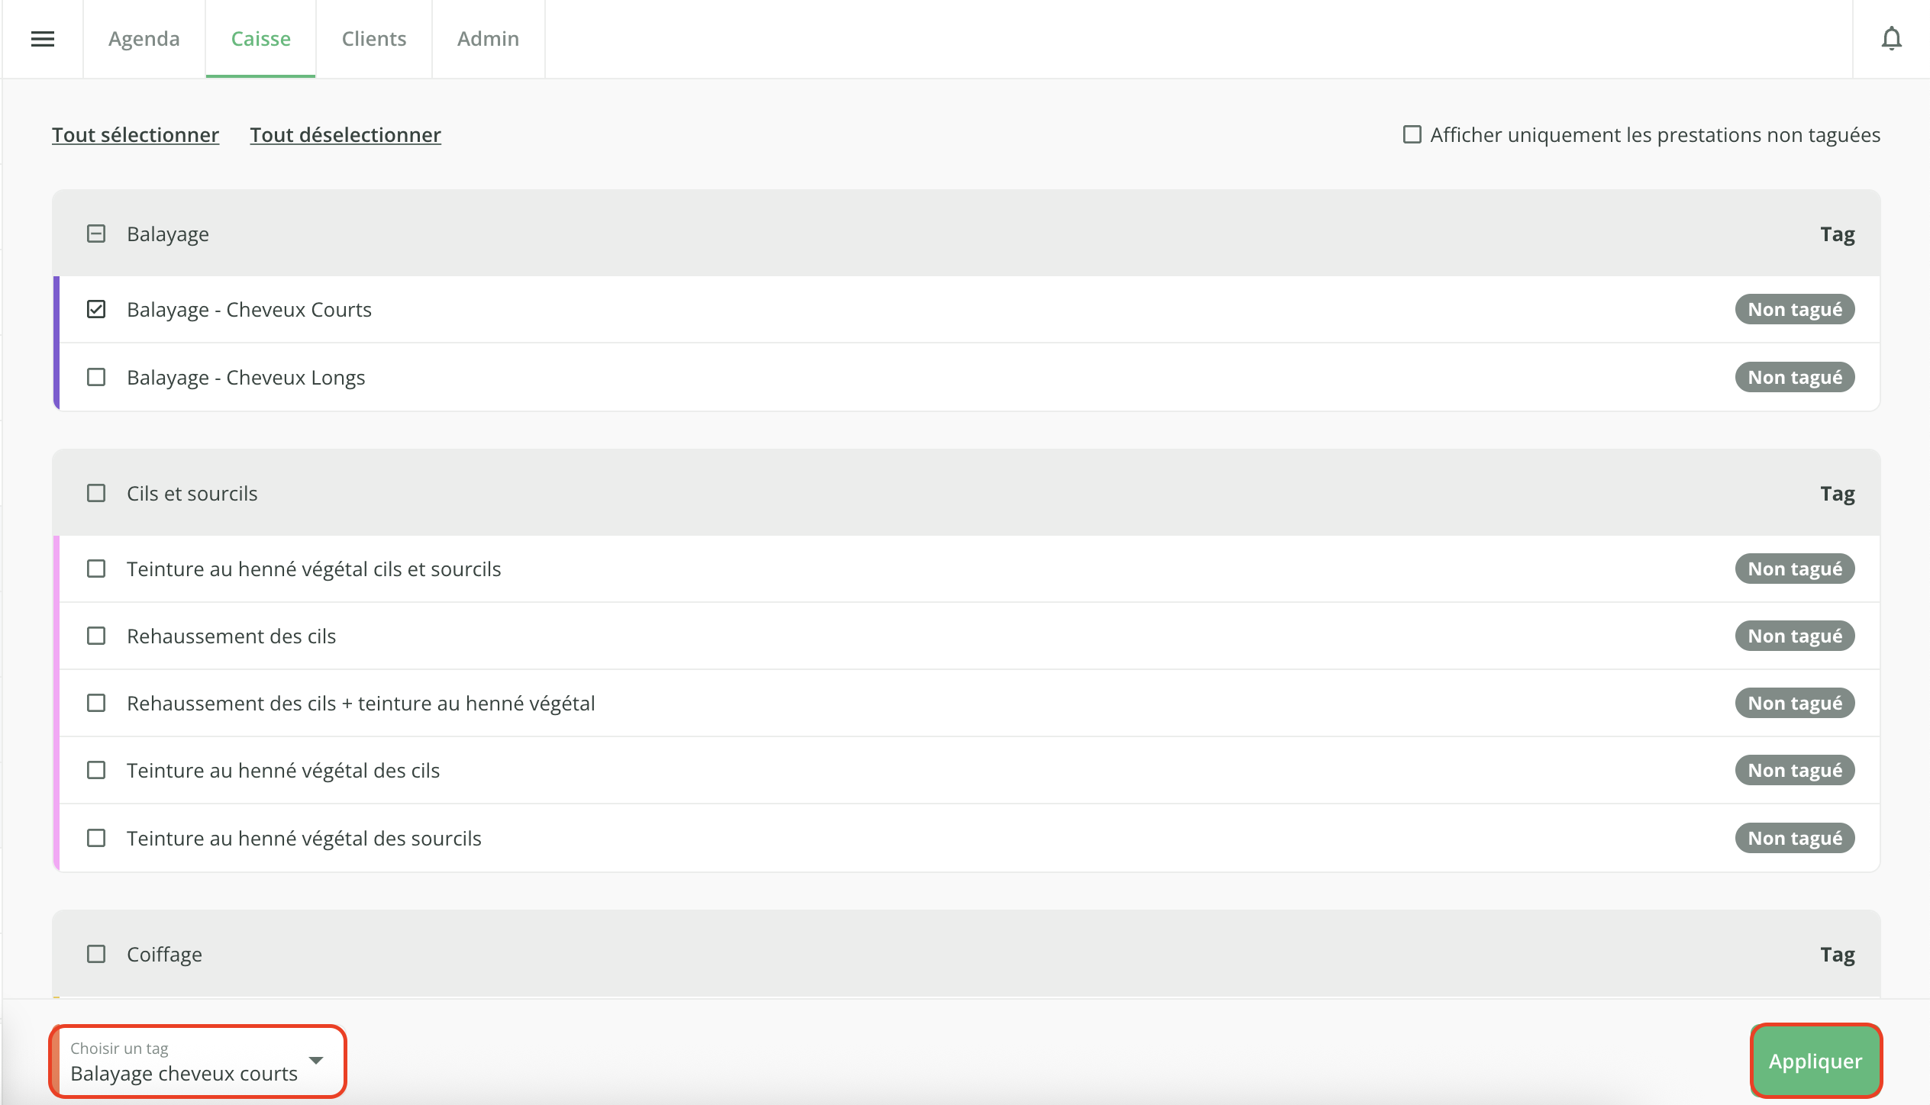
Task: Select the Cils et sourcils category checkbox
Action: [x=96, y=493]
